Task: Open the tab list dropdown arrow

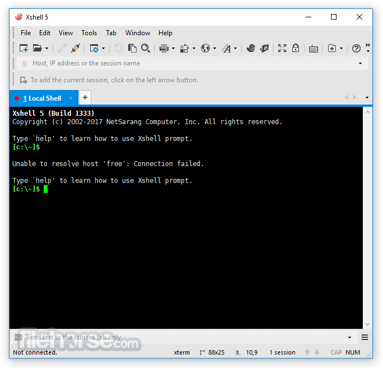Action: (367, 97)
